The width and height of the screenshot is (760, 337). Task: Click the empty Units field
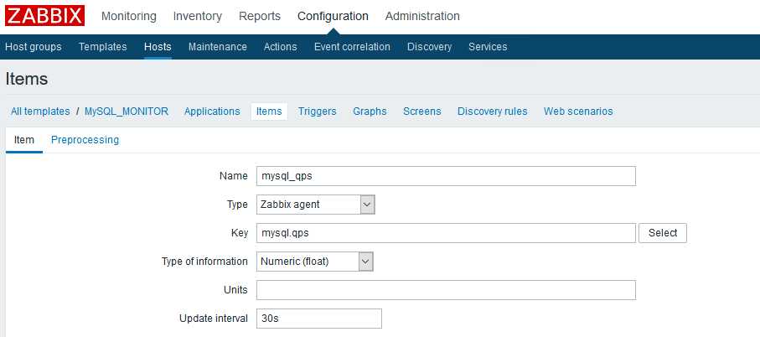[446, 290]
